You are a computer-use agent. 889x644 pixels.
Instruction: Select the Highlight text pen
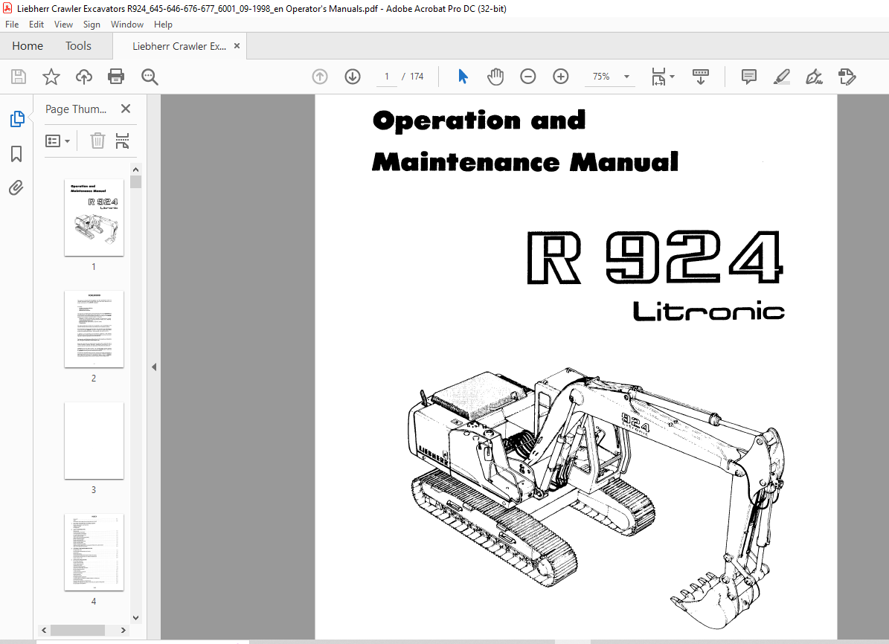click(x=782, y=77)
